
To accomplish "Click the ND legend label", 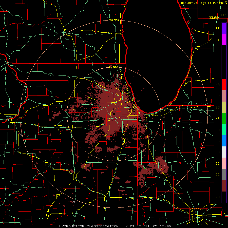I will coord(217,197).
